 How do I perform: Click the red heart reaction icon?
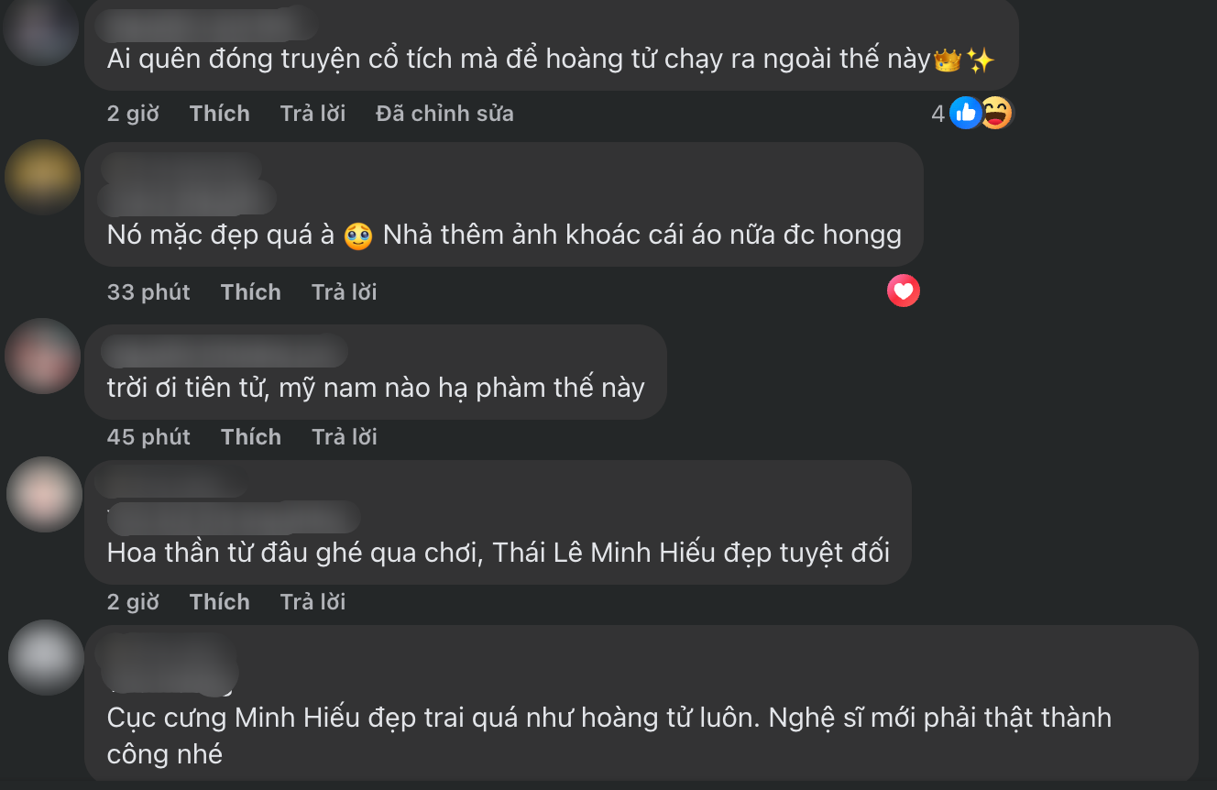(x=903, y=291)
